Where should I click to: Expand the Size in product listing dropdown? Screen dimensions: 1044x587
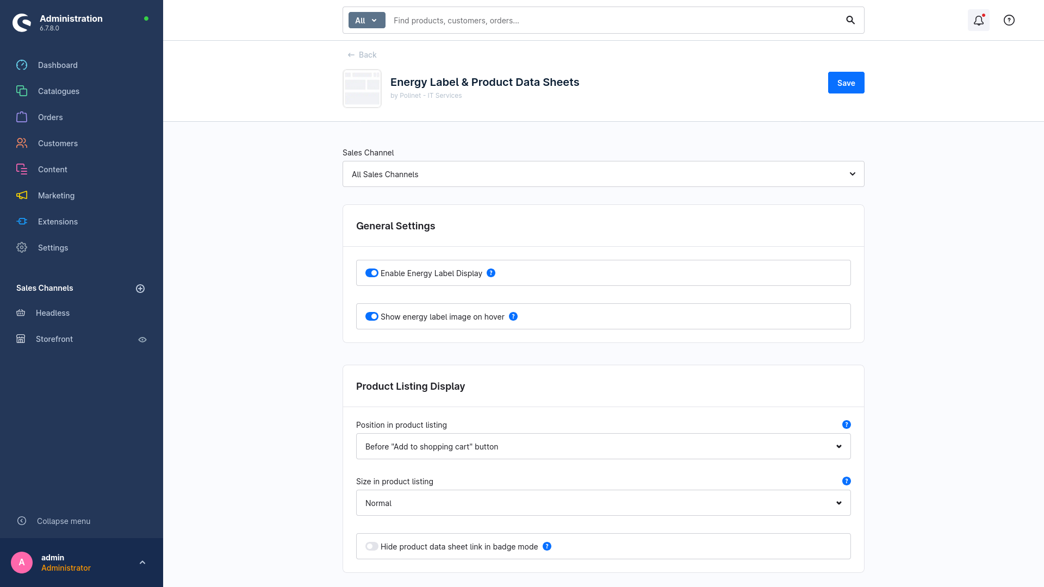pos(603,503)
